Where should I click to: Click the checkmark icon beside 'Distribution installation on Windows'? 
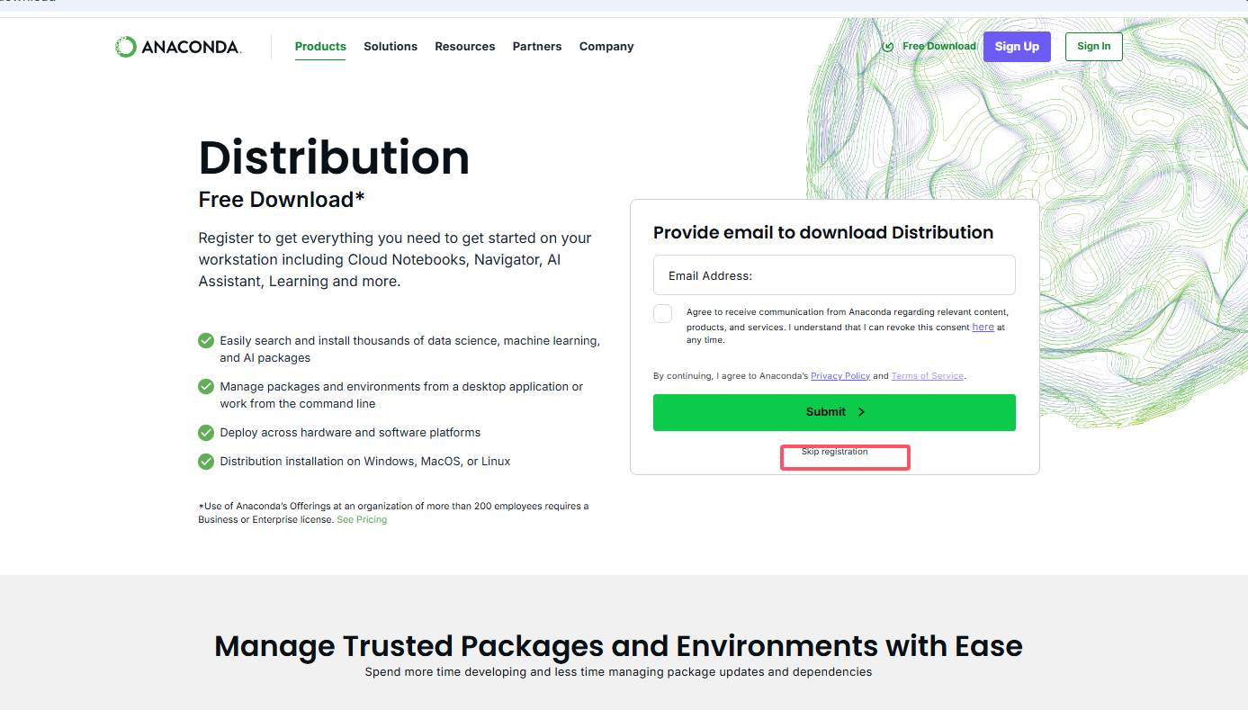206,461
